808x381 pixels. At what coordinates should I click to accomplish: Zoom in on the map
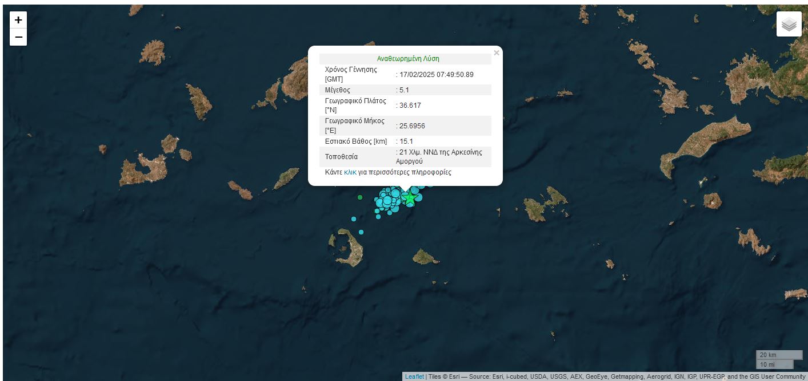pos(18,20)
